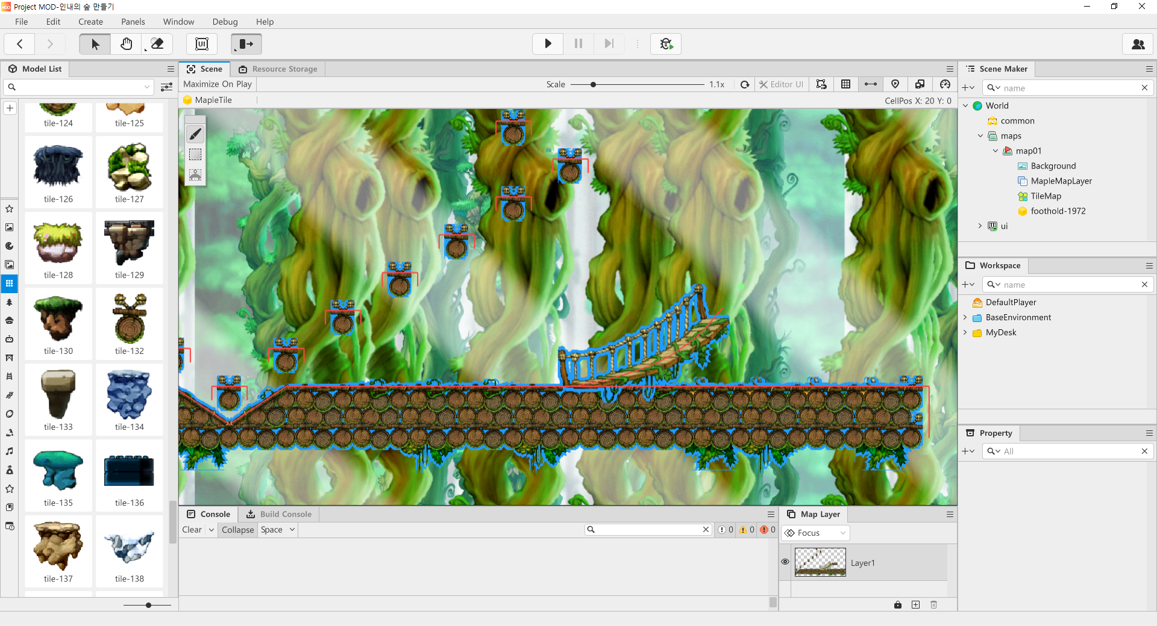Screen dimensions: 1157x626
Task: Select Layer1 thumbnail in Map Layer
Action: [820, 562]
